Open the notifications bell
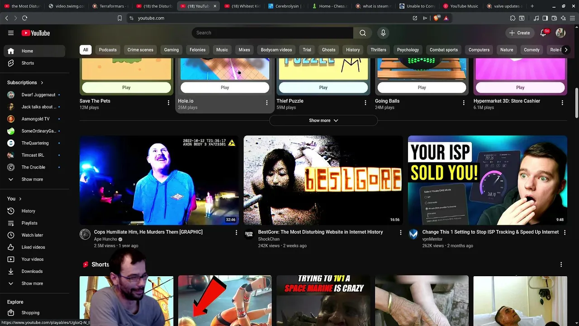 pyautogui.click(x=544, y=33)
